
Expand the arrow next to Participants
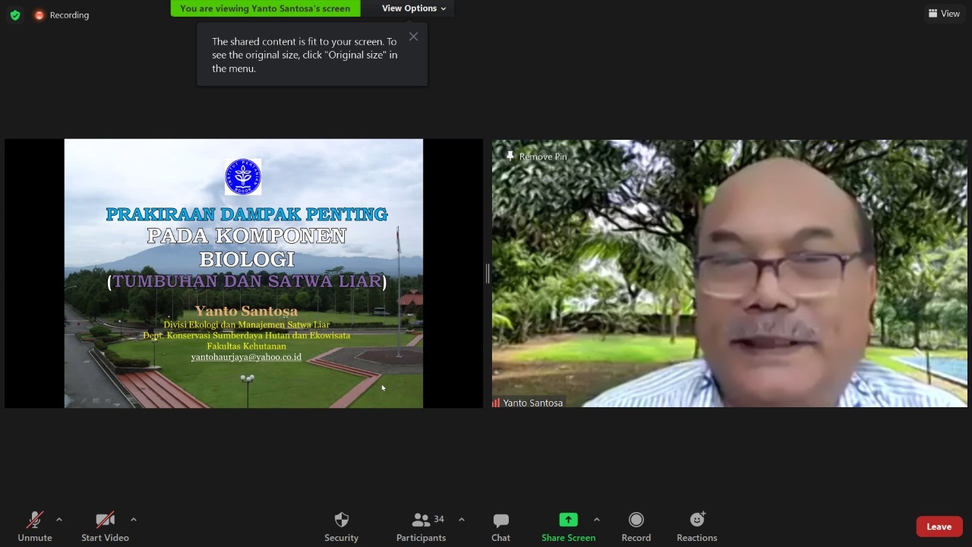pos(462,520)
